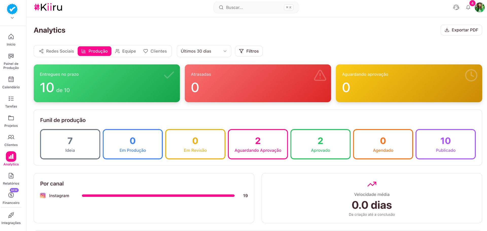Screen dimensions: 487x231
Task: Click the Kiiru logo
Action: (x=48, y=7)
